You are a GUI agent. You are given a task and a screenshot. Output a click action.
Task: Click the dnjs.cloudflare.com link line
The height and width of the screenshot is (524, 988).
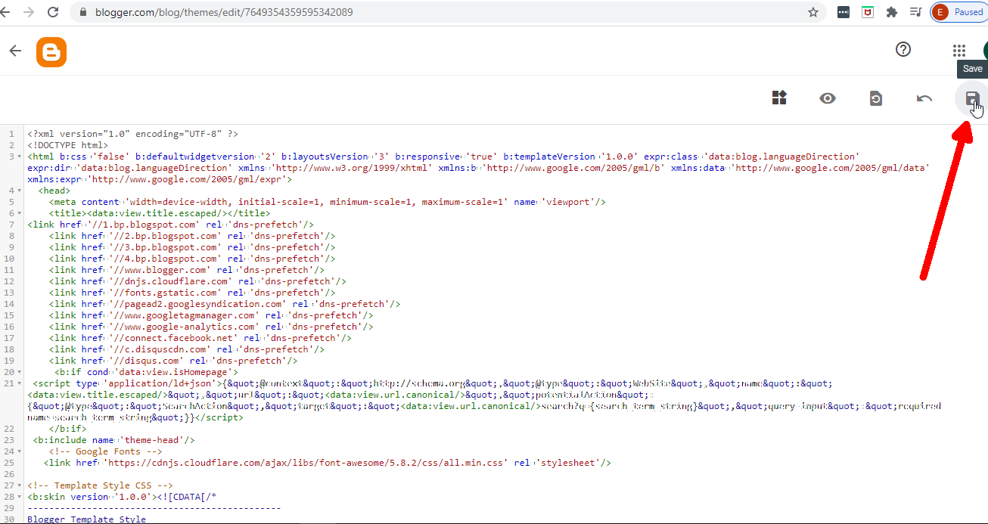197,281
